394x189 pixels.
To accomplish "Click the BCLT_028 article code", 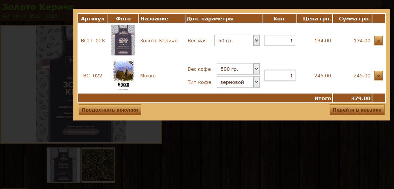I will point(93,41).
